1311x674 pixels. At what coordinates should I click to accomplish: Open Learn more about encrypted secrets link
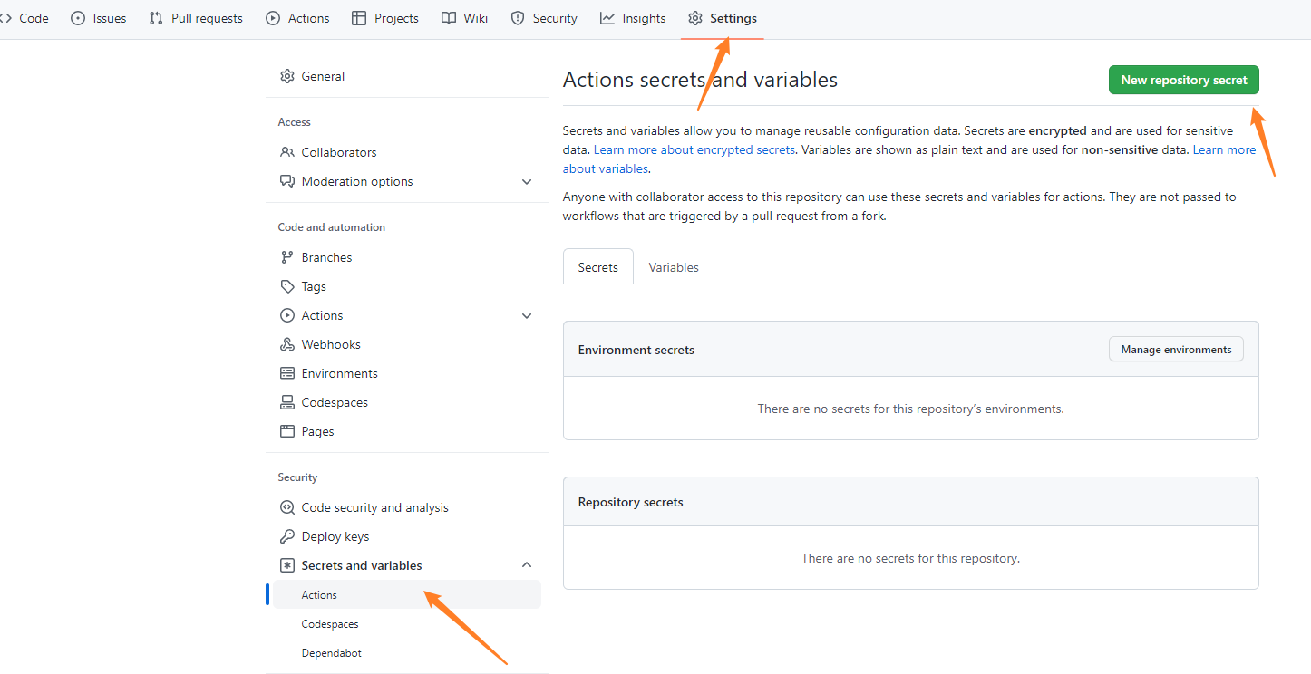click(694, 149)
